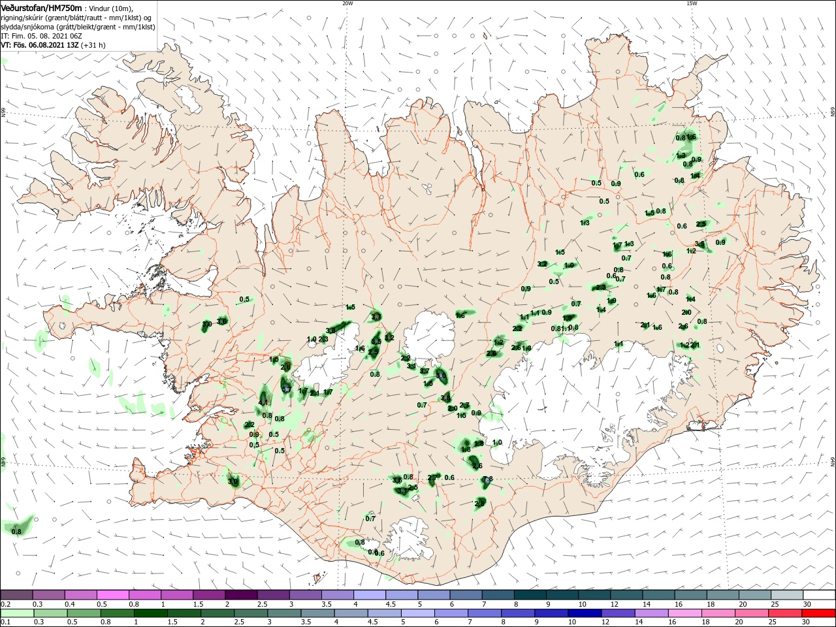Screen dimensions: 836x627
Task: Pick the bright magenta upper-row swatch labeled 0.5
Action: [x=112, y=594]
